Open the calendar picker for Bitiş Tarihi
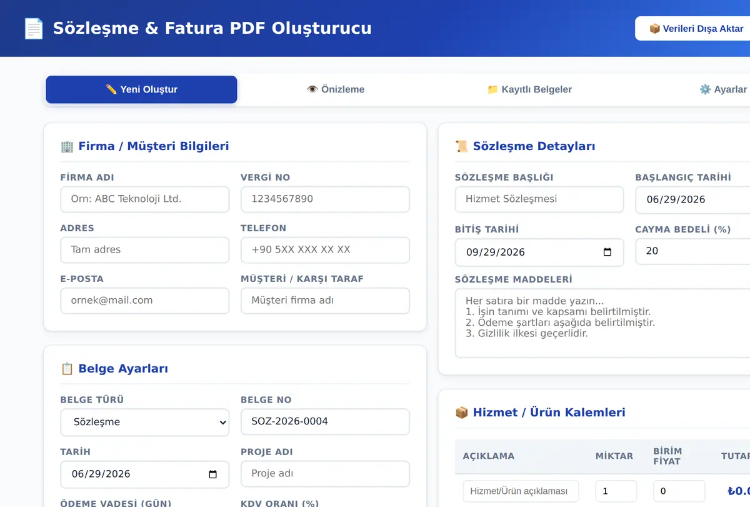The width and height of the screenshot is (750, 507). point(607,253)
